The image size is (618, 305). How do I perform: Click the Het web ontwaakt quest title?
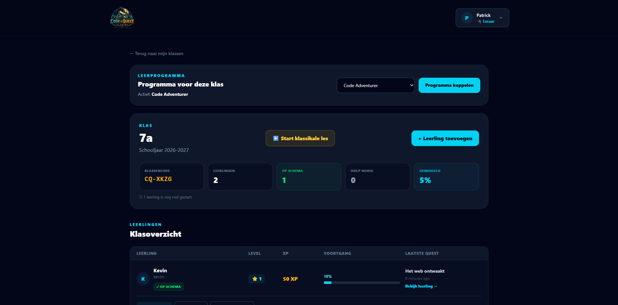click(425, 271)
